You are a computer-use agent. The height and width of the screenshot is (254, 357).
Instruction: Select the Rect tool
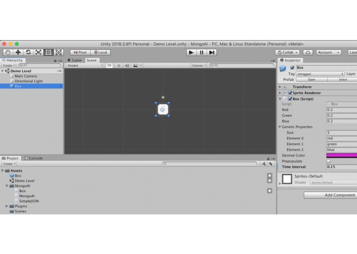tap(48, 52)
